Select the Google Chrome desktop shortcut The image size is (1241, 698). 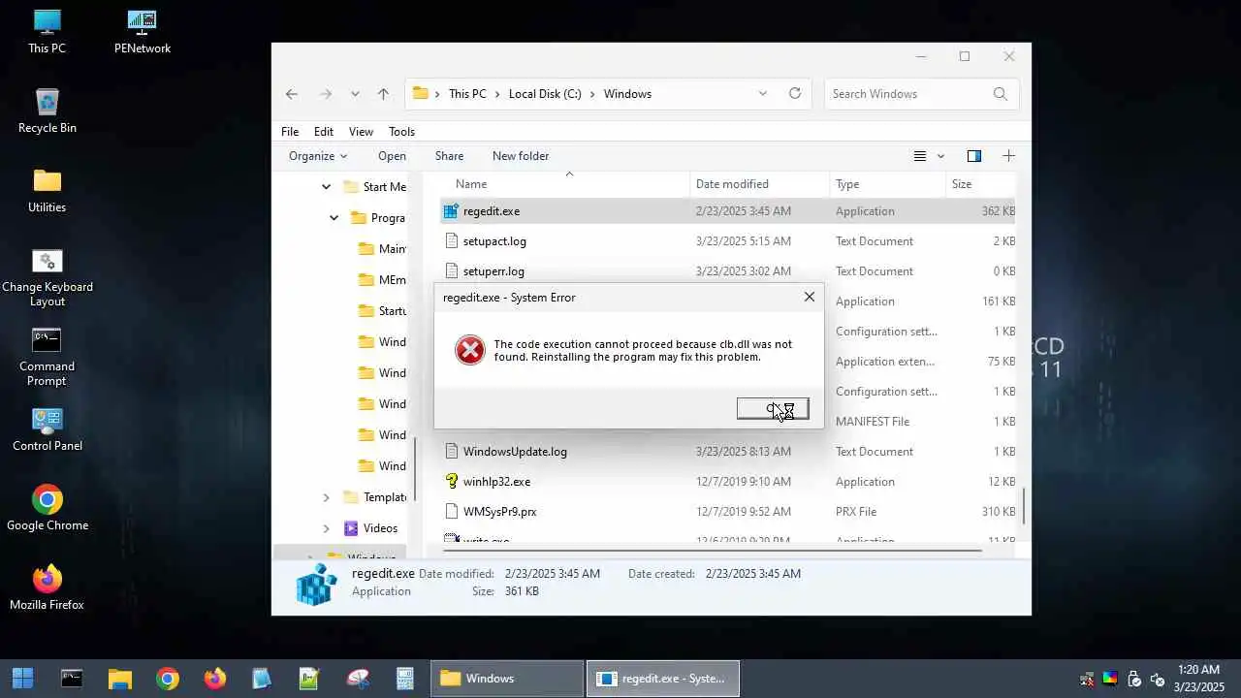(x=47, y=509)
